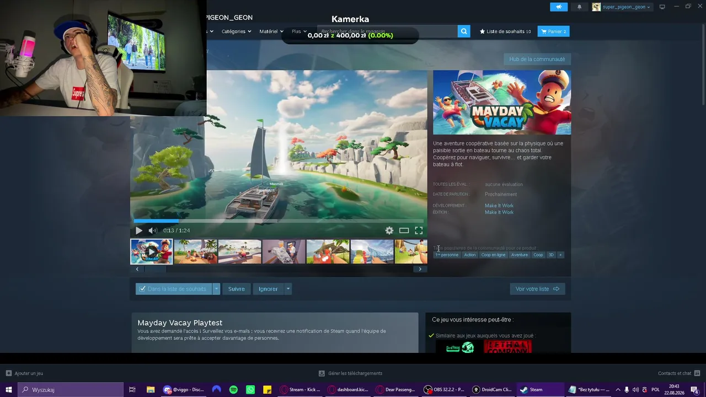
Task: Select the 3D tag
Action: [x=551, y=255]
